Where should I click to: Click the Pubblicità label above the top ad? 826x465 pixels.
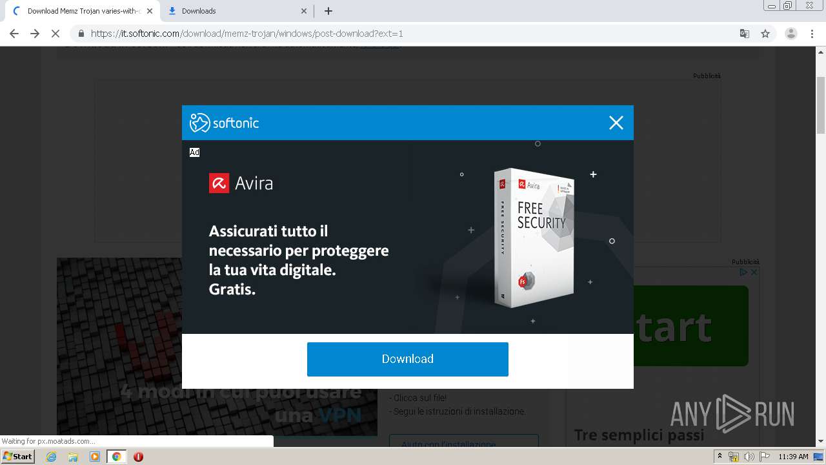(707, 76)
